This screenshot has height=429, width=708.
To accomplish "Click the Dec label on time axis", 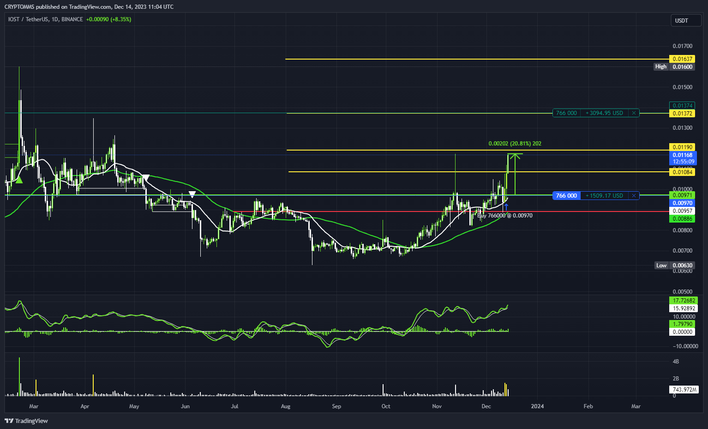I will 486,406.
